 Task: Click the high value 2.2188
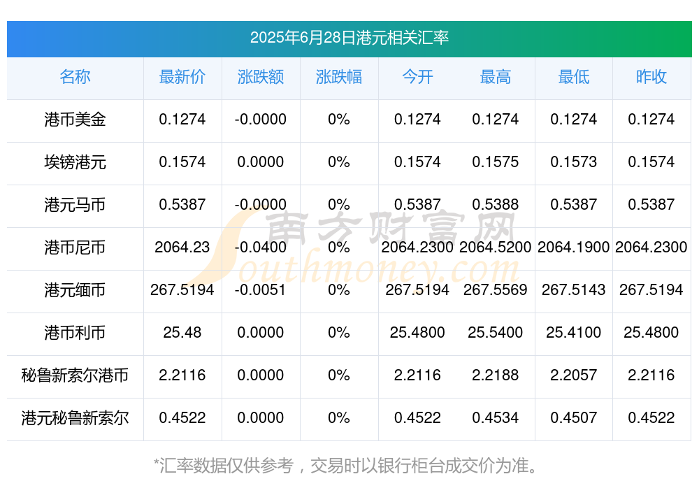coord(496,375)
